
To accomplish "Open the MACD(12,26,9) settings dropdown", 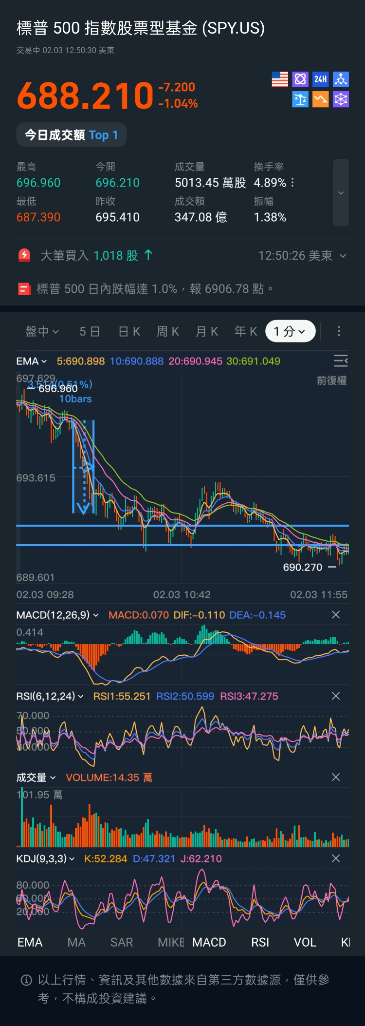I will (57, 615).
